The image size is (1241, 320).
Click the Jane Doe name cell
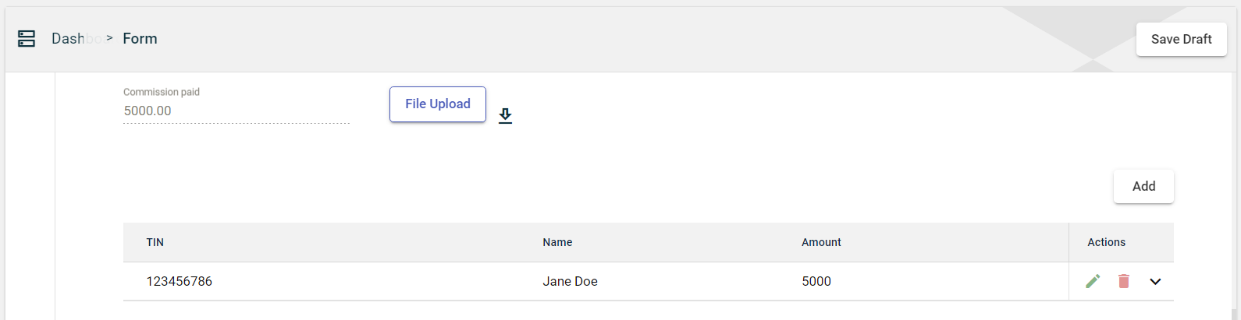point(570,282)
